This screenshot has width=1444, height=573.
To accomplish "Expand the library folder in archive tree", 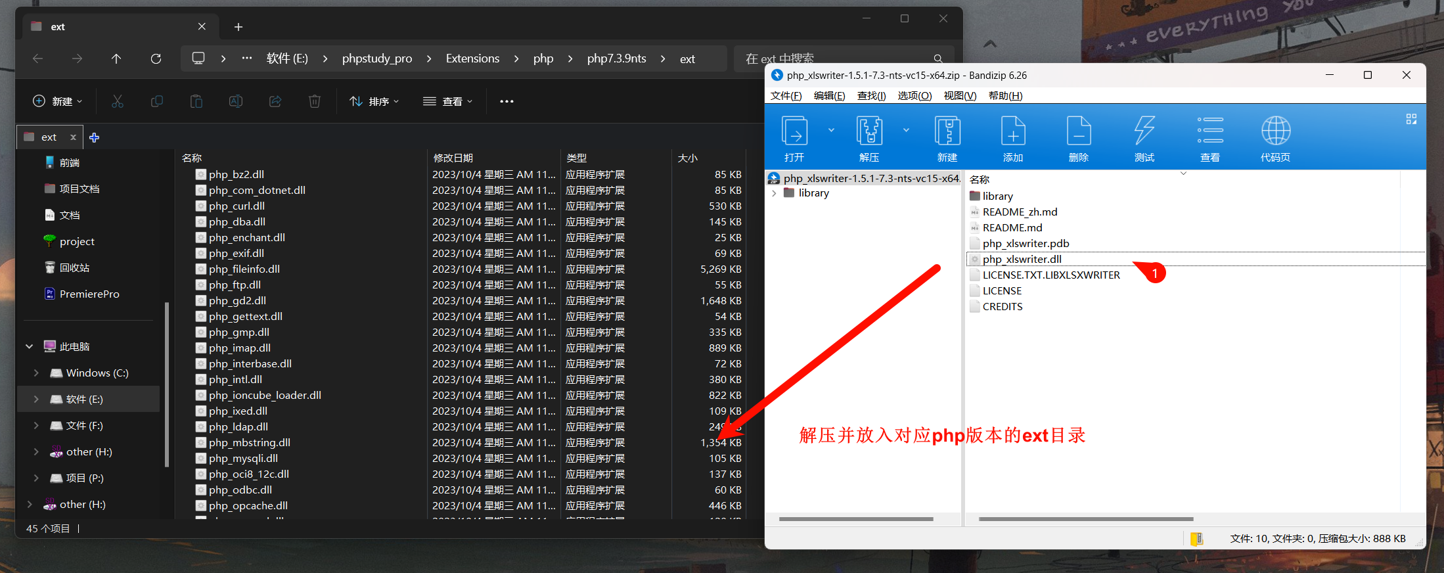I will point(774,193).
